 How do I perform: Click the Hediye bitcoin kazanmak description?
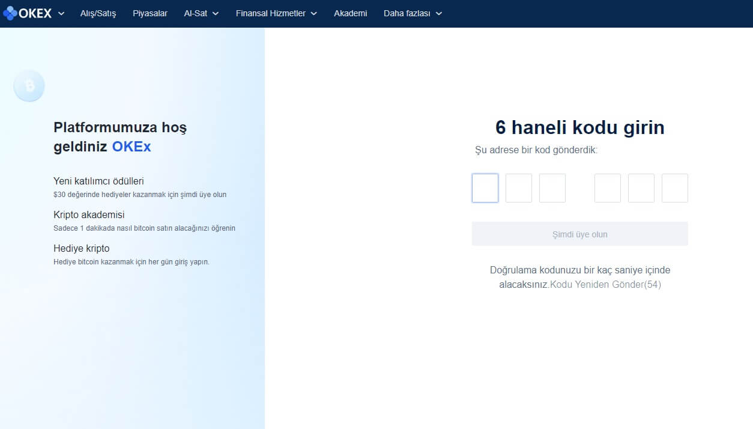click(x=132, y=262)
